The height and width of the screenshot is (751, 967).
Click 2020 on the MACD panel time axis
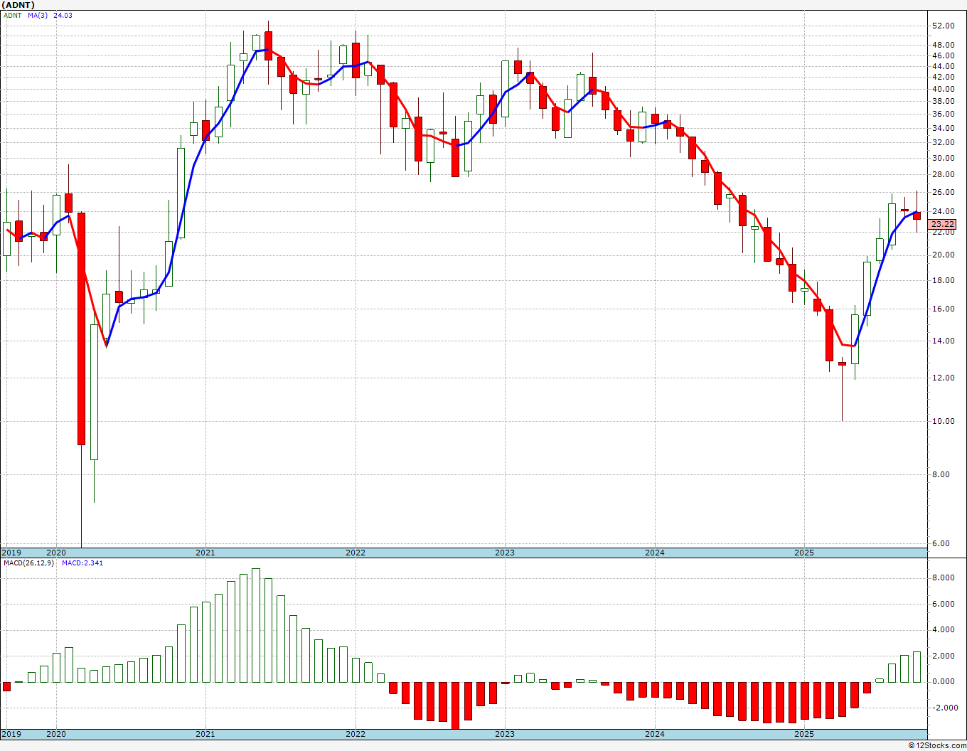click(56, 734)
